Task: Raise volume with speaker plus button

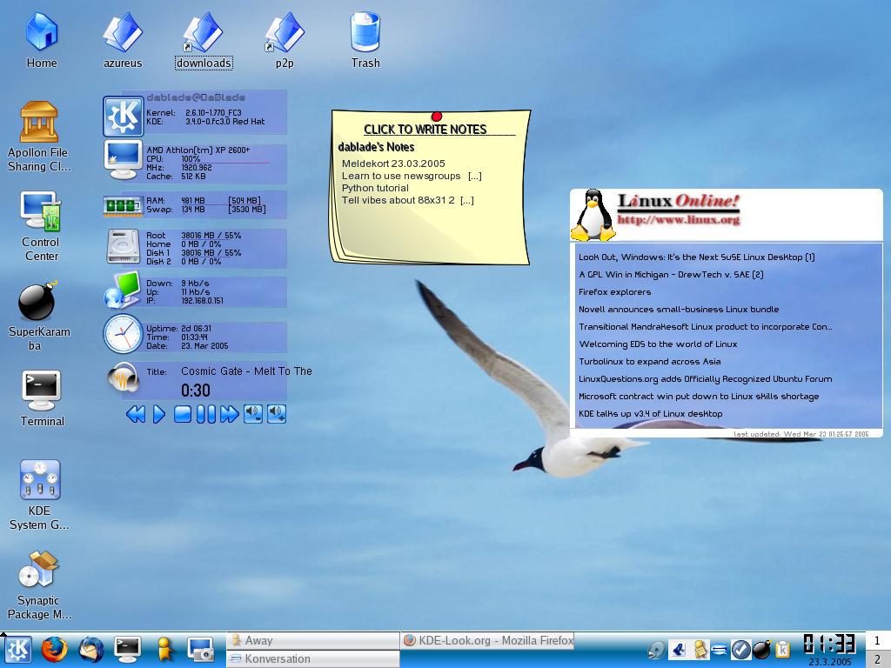Action: tap(277, 414)
